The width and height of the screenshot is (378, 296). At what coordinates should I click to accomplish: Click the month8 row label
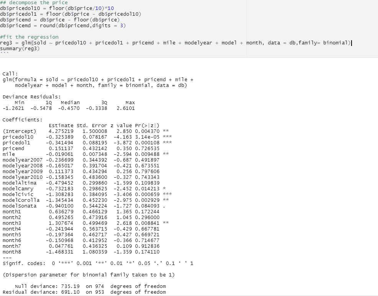[12, 252]
